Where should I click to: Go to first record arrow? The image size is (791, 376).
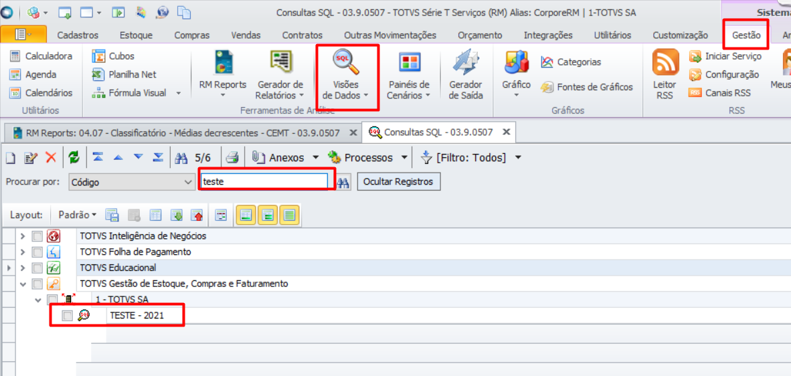point(98,158)
